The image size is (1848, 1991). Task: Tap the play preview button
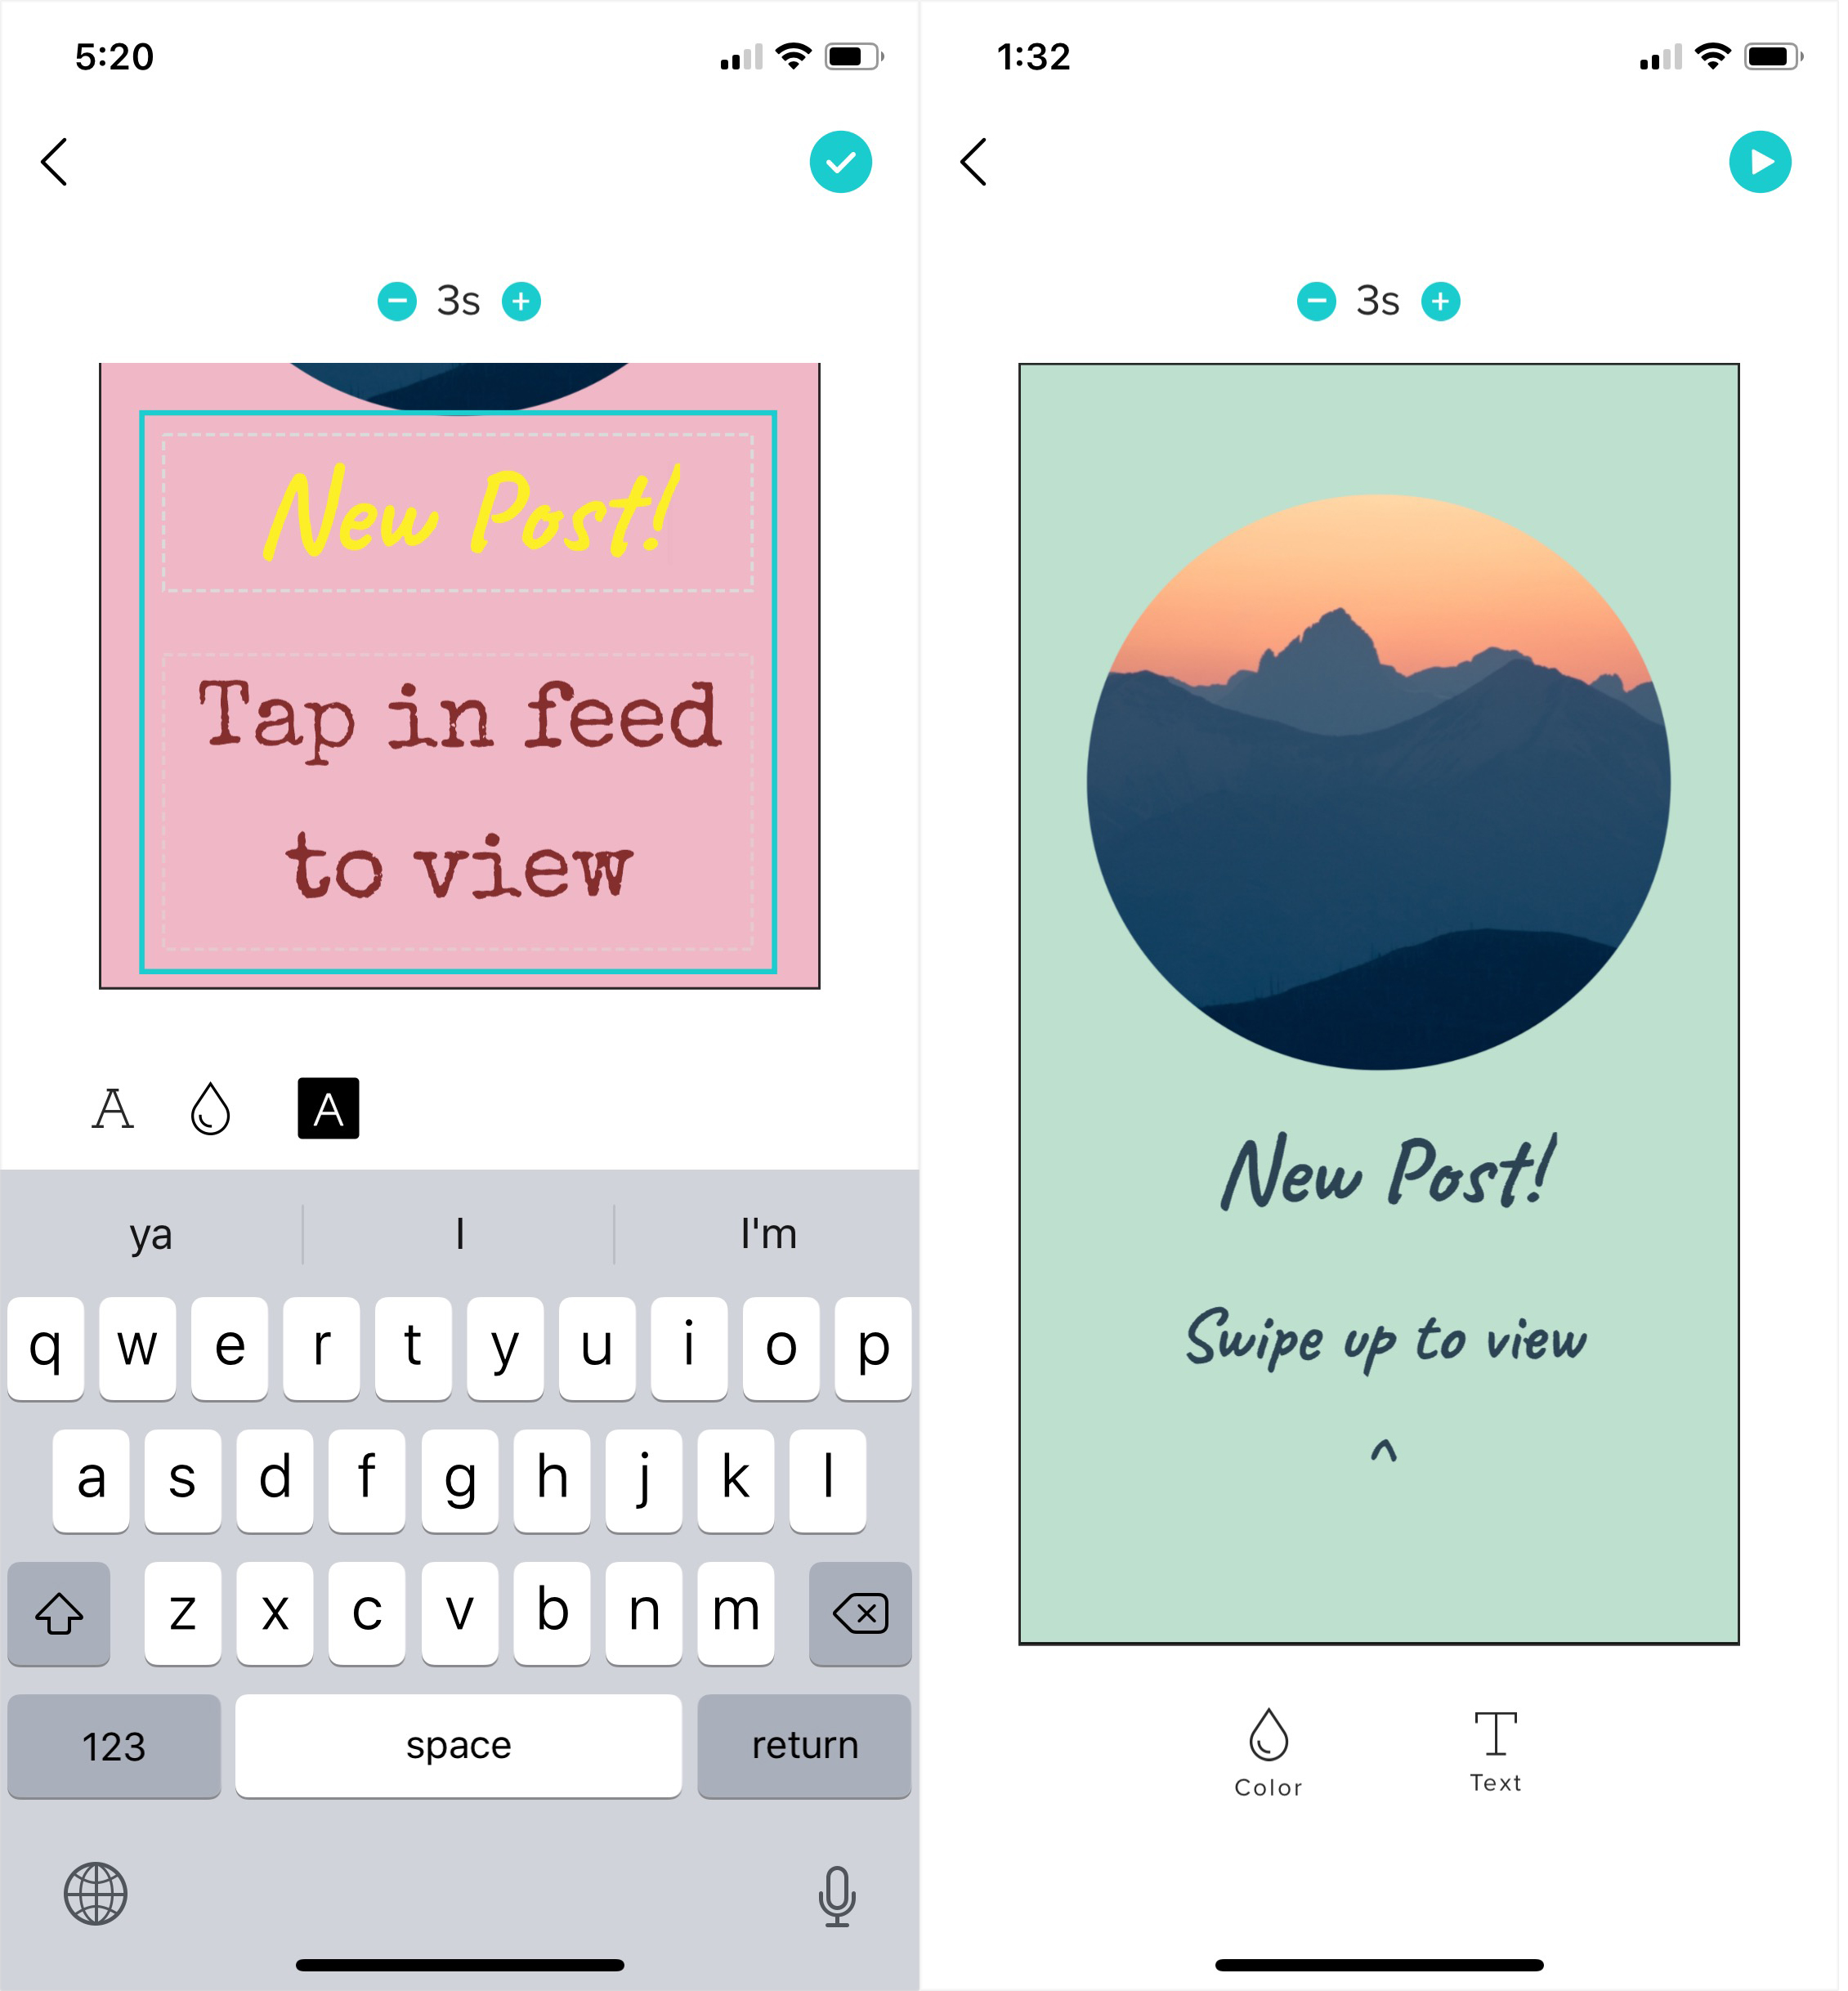(x=1760, y=163)
